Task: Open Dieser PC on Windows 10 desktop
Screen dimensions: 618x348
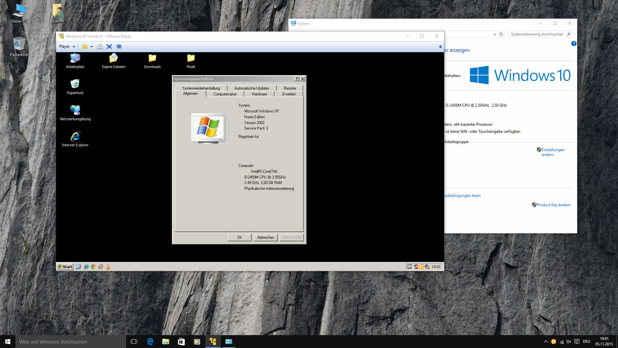Action: click(x=19, y=14)
